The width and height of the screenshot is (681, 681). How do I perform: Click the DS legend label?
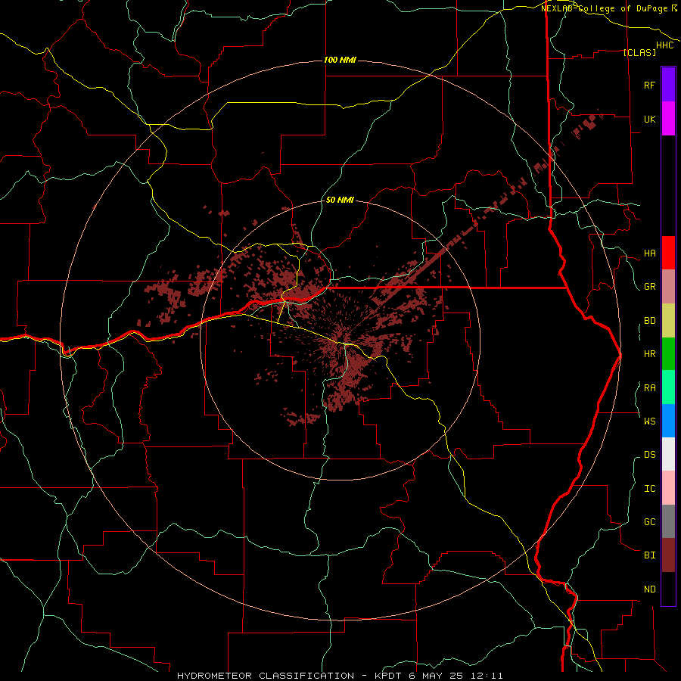(x=649, y=455)
